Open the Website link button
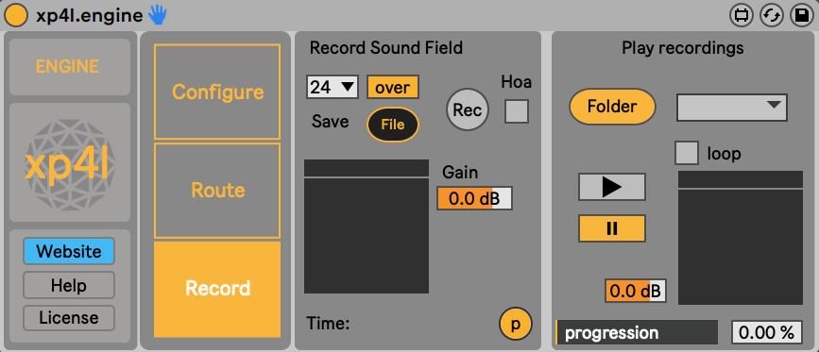 click(69, 252)
